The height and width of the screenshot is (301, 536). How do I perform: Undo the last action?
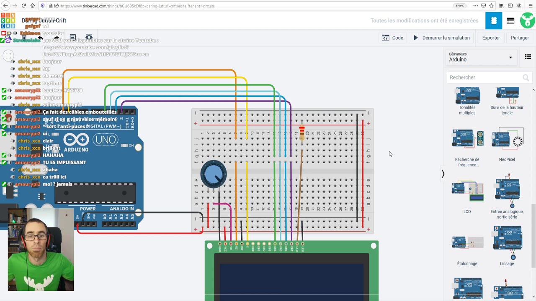(x=40, y=38)
